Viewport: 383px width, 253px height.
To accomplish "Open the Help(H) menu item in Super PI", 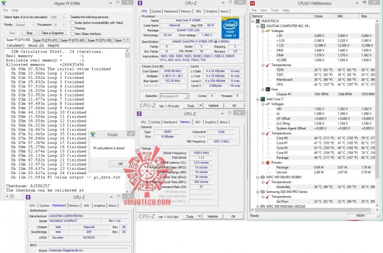I will pyautogui.click(x=53, y=45).
